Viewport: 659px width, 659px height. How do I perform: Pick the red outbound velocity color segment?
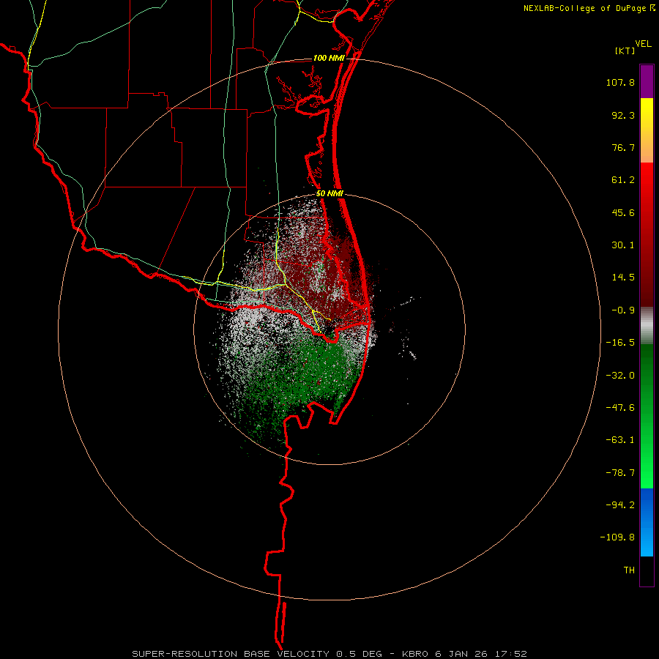pos(647,234)
